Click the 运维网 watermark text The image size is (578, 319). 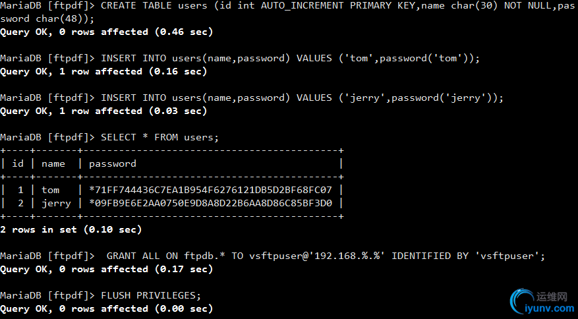pos(552,297)
